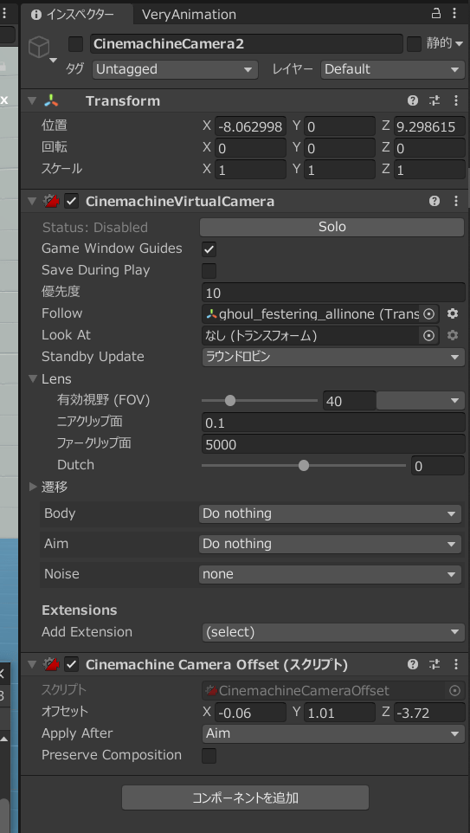
Task: Open the Add Extension (select) dropdown
Action: (x=333, y=632)
